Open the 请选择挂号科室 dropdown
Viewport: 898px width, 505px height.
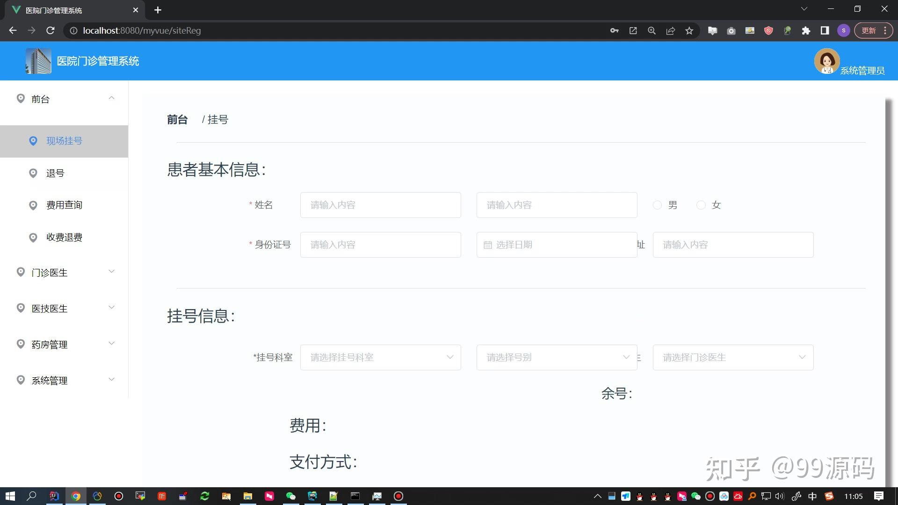click(x=380, y=358)
